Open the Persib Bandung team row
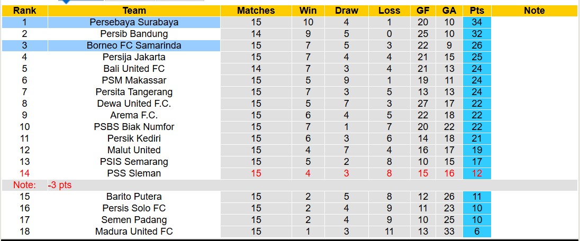Viewport: 580px width, 241px height. click(x=134, y=34)
